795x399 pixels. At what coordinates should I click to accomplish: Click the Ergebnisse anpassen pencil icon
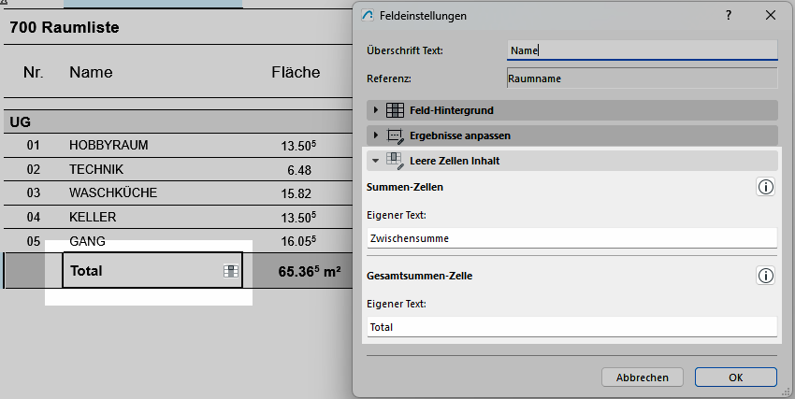(x=395, y=136)
